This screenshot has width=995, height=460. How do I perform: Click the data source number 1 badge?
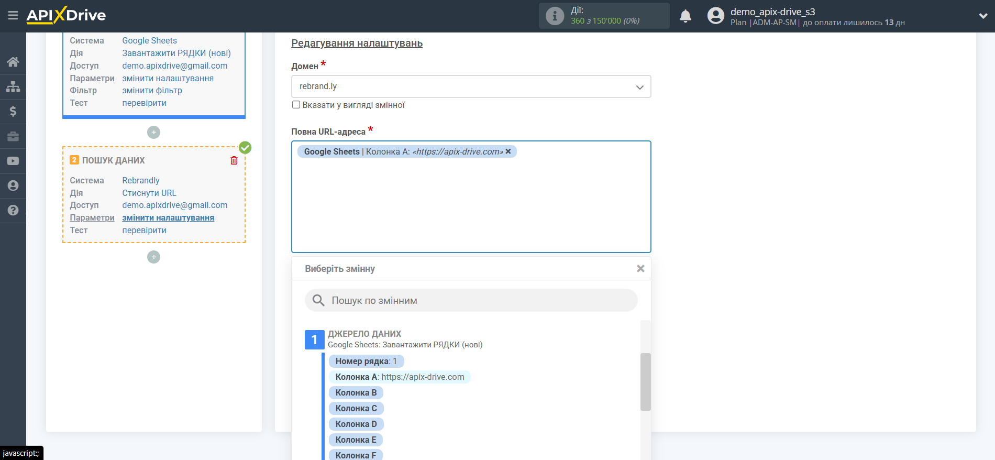point(314,339)
